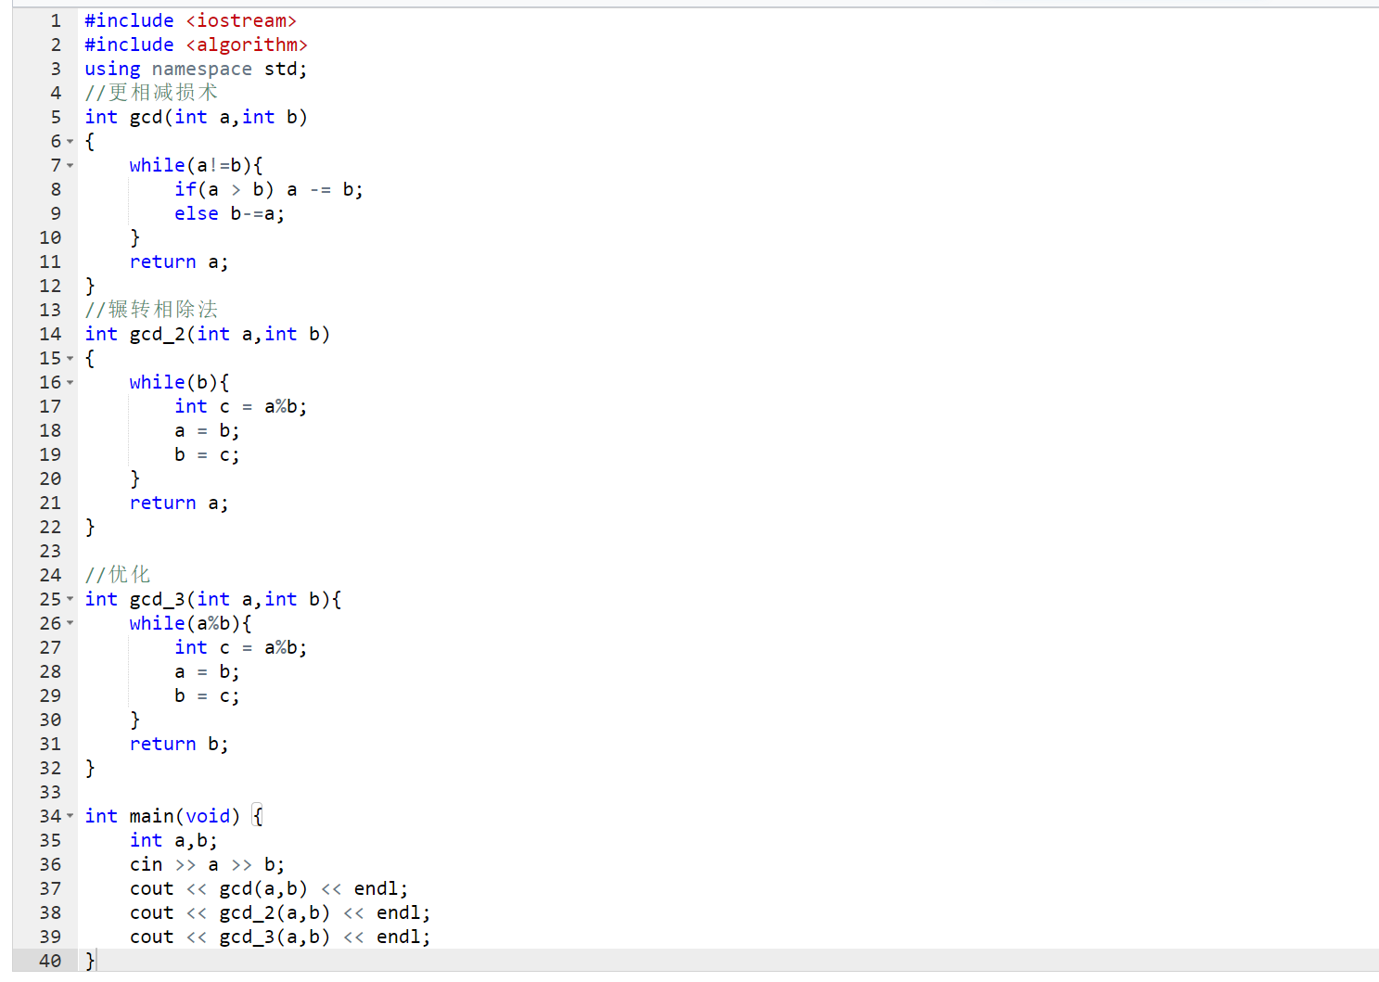Viewport: 1379px width, 982px height.
Task: Click the //辗转相除法 comment
Action: tap(151, 310)
